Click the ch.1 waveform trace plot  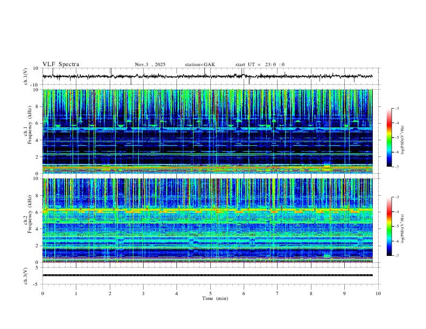pos(207,76)
